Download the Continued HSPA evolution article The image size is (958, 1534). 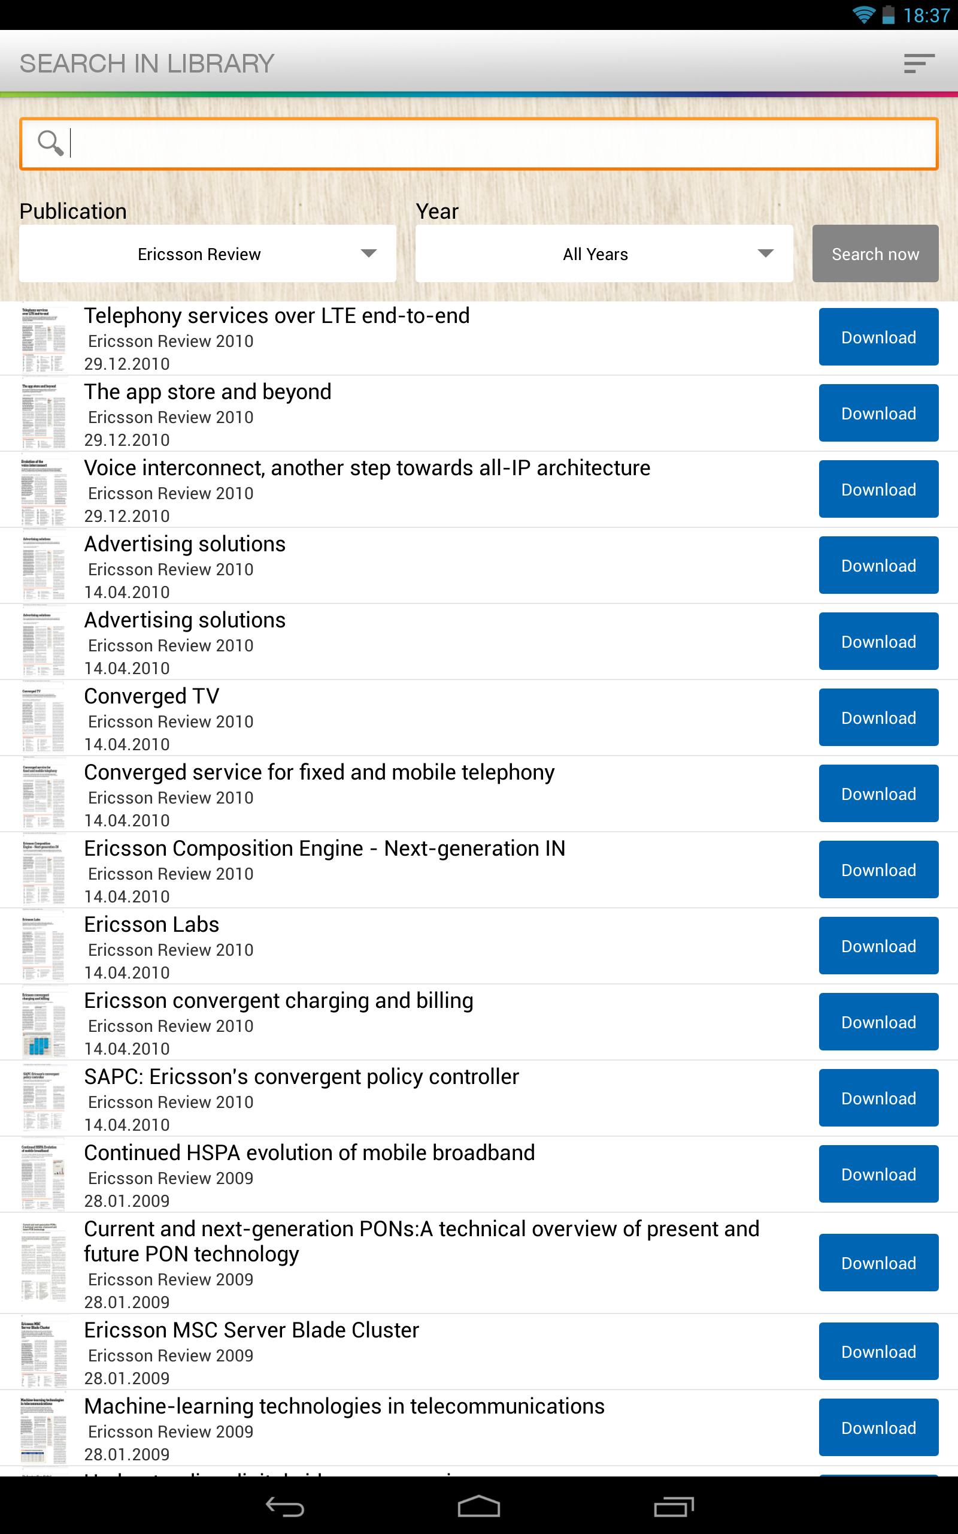[878, 1174]
